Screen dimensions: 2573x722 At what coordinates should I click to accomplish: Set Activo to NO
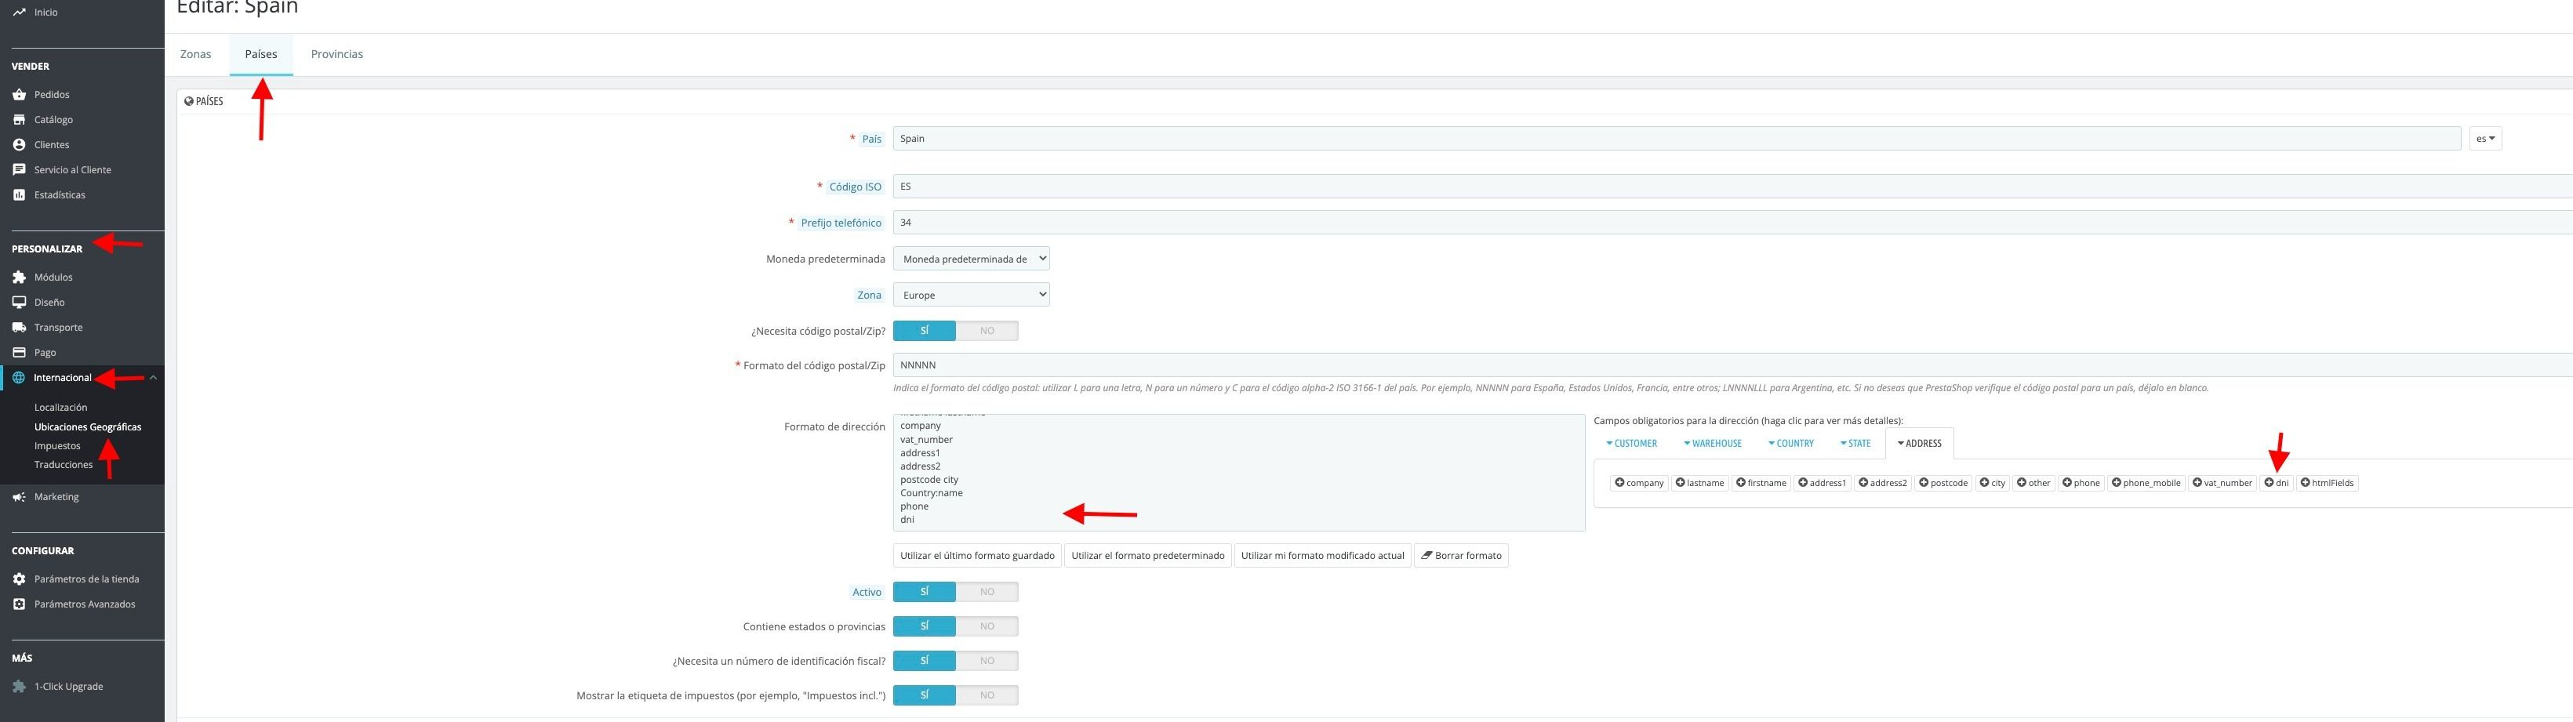[987, 592]
